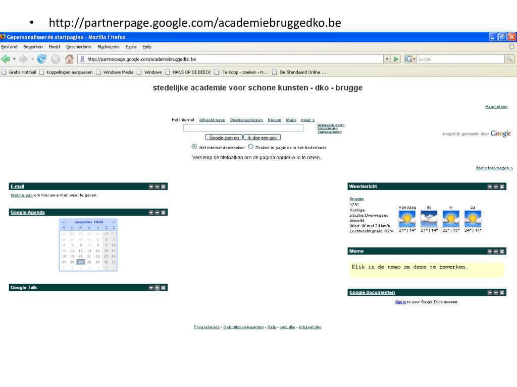The width and height of the screenshot is (517, 387).
Task: Open the Help menu in menu bar
Action: point(147,47)
